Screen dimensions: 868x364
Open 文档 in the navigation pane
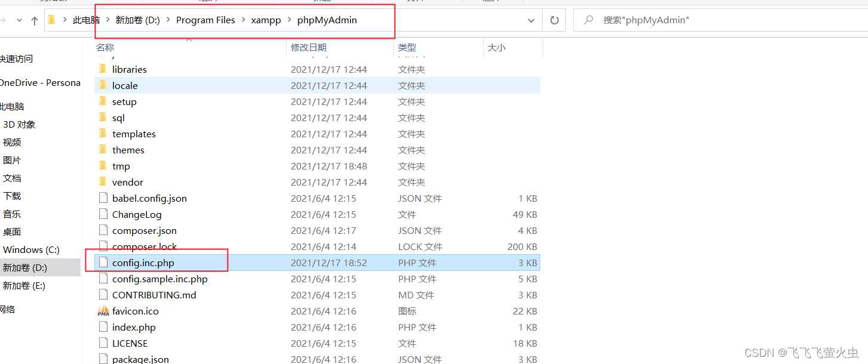pyautogui.click(x=12, y=178)
